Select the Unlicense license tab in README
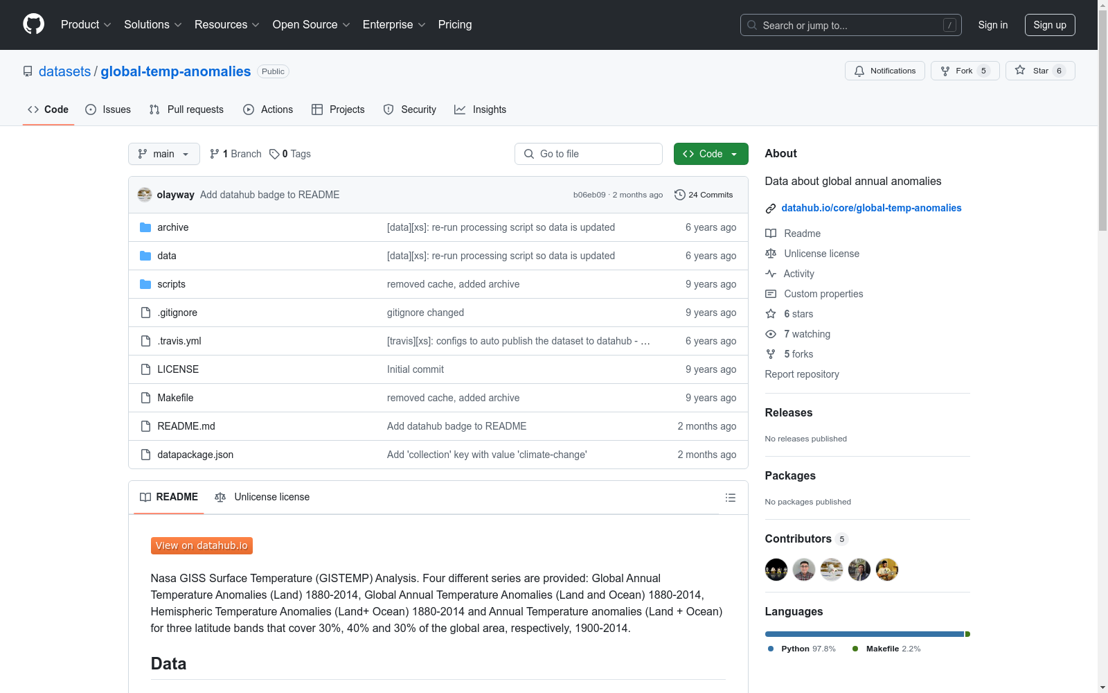Screen dimensions: 1108x693 point(262,497)
